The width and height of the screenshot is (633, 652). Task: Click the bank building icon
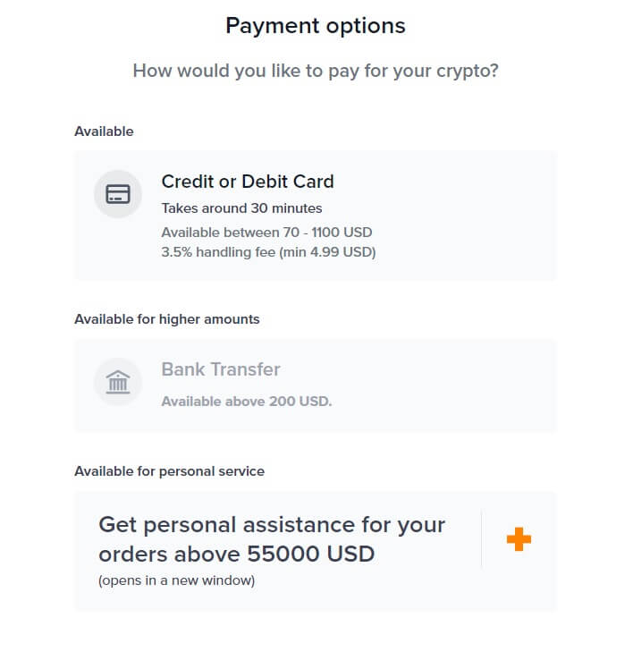(x=118, y=382)
